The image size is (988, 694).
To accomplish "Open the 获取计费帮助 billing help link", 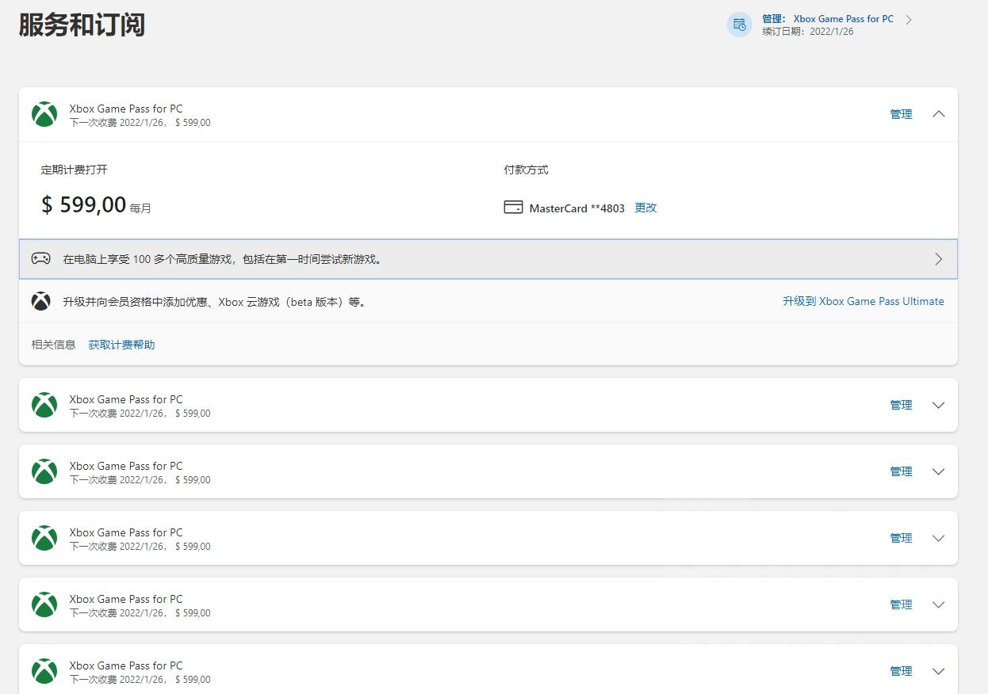I will pyautogui.click(x=121, y=345).
